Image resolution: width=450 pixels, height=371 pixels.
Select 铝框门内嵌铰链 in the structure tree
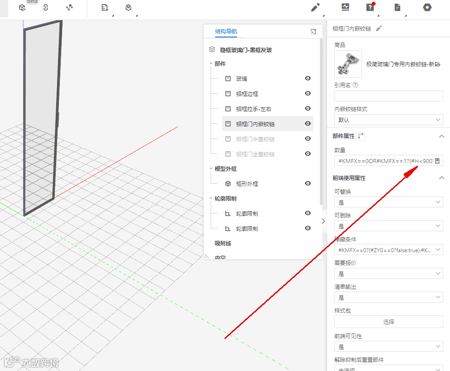(x=255, y=124)
